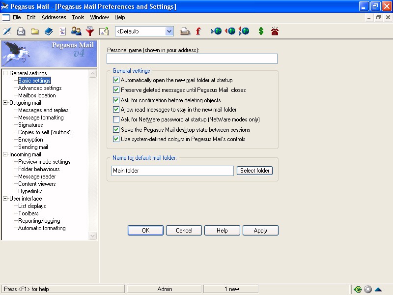Select Folder behaviours tree item
This screenshot has height=295, width=393.
click(39, 169)
